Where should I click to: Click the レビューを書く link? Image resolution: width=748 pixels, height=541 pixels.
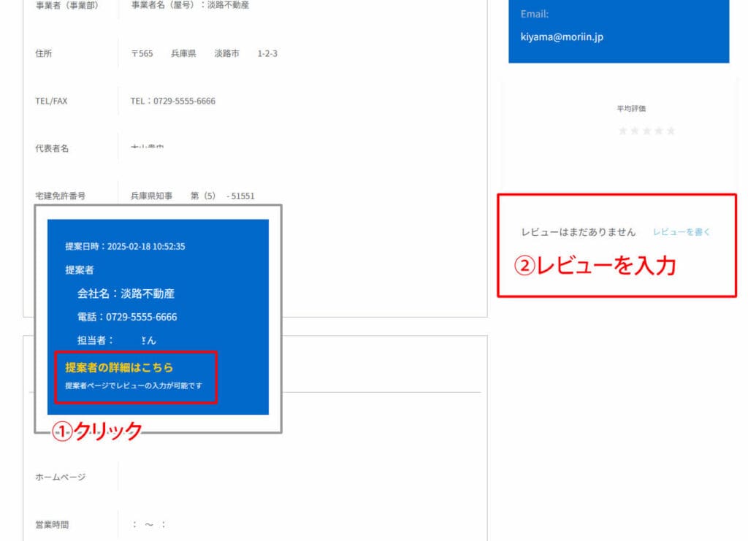click(681, 230)
